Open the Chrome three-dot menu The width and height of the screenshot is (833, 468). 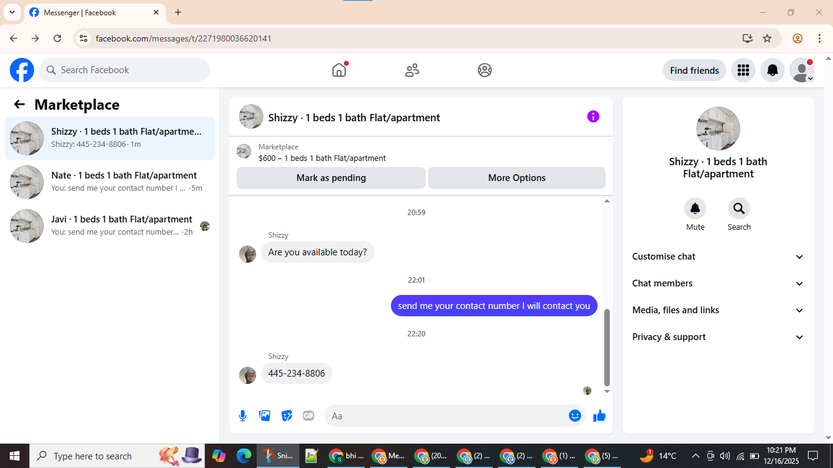819,38
